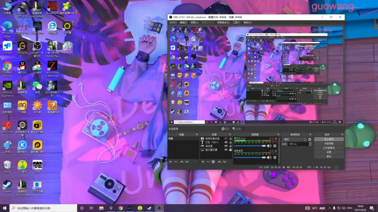Screen dimensions: 378x212
Task: Move scene down in the Scenes panel
Action: (187, 162)
